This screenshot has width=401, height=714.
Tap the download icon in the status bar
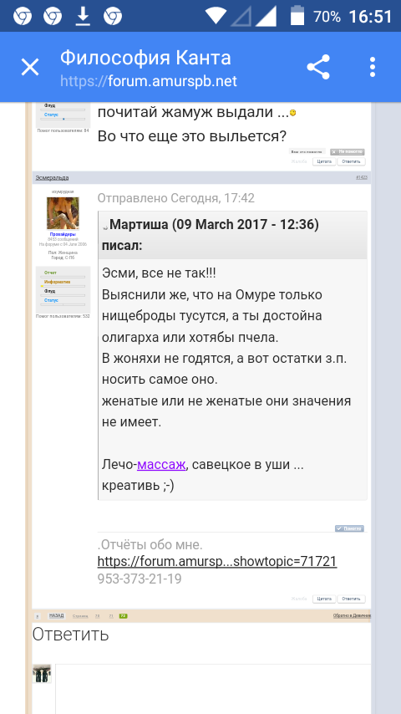83,17
